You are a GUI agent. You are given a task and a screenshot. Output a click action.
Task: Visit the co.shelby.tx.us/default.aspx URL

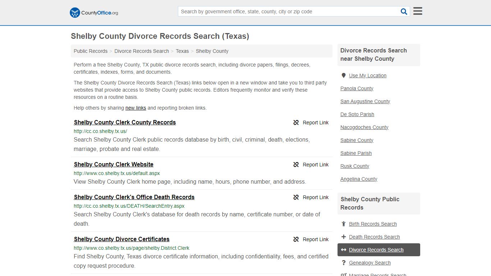(117, 173)
